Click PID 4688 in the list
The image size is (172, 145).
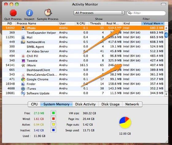tap(11, 88)
